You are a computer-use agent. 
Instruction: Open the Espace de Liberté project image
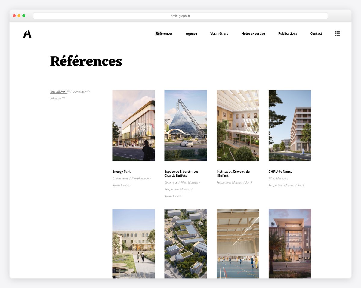[185, 125]
